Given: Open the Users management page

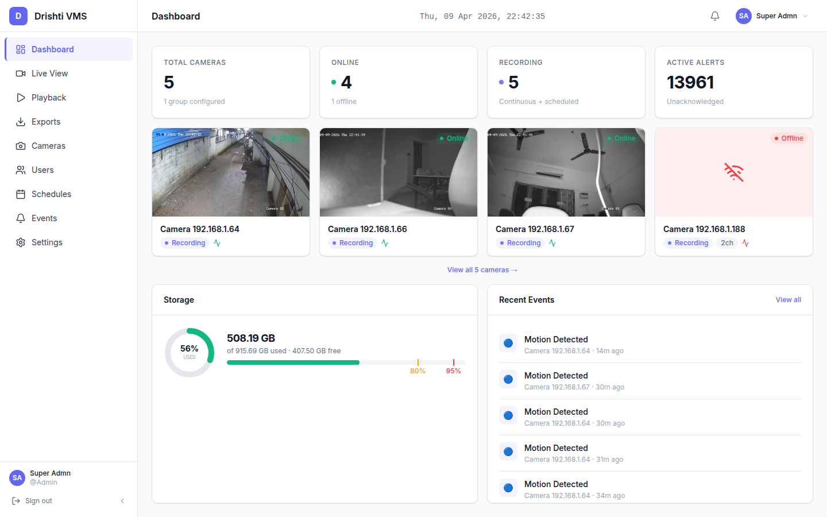Looking at the screenshot, I should [42, 169].
